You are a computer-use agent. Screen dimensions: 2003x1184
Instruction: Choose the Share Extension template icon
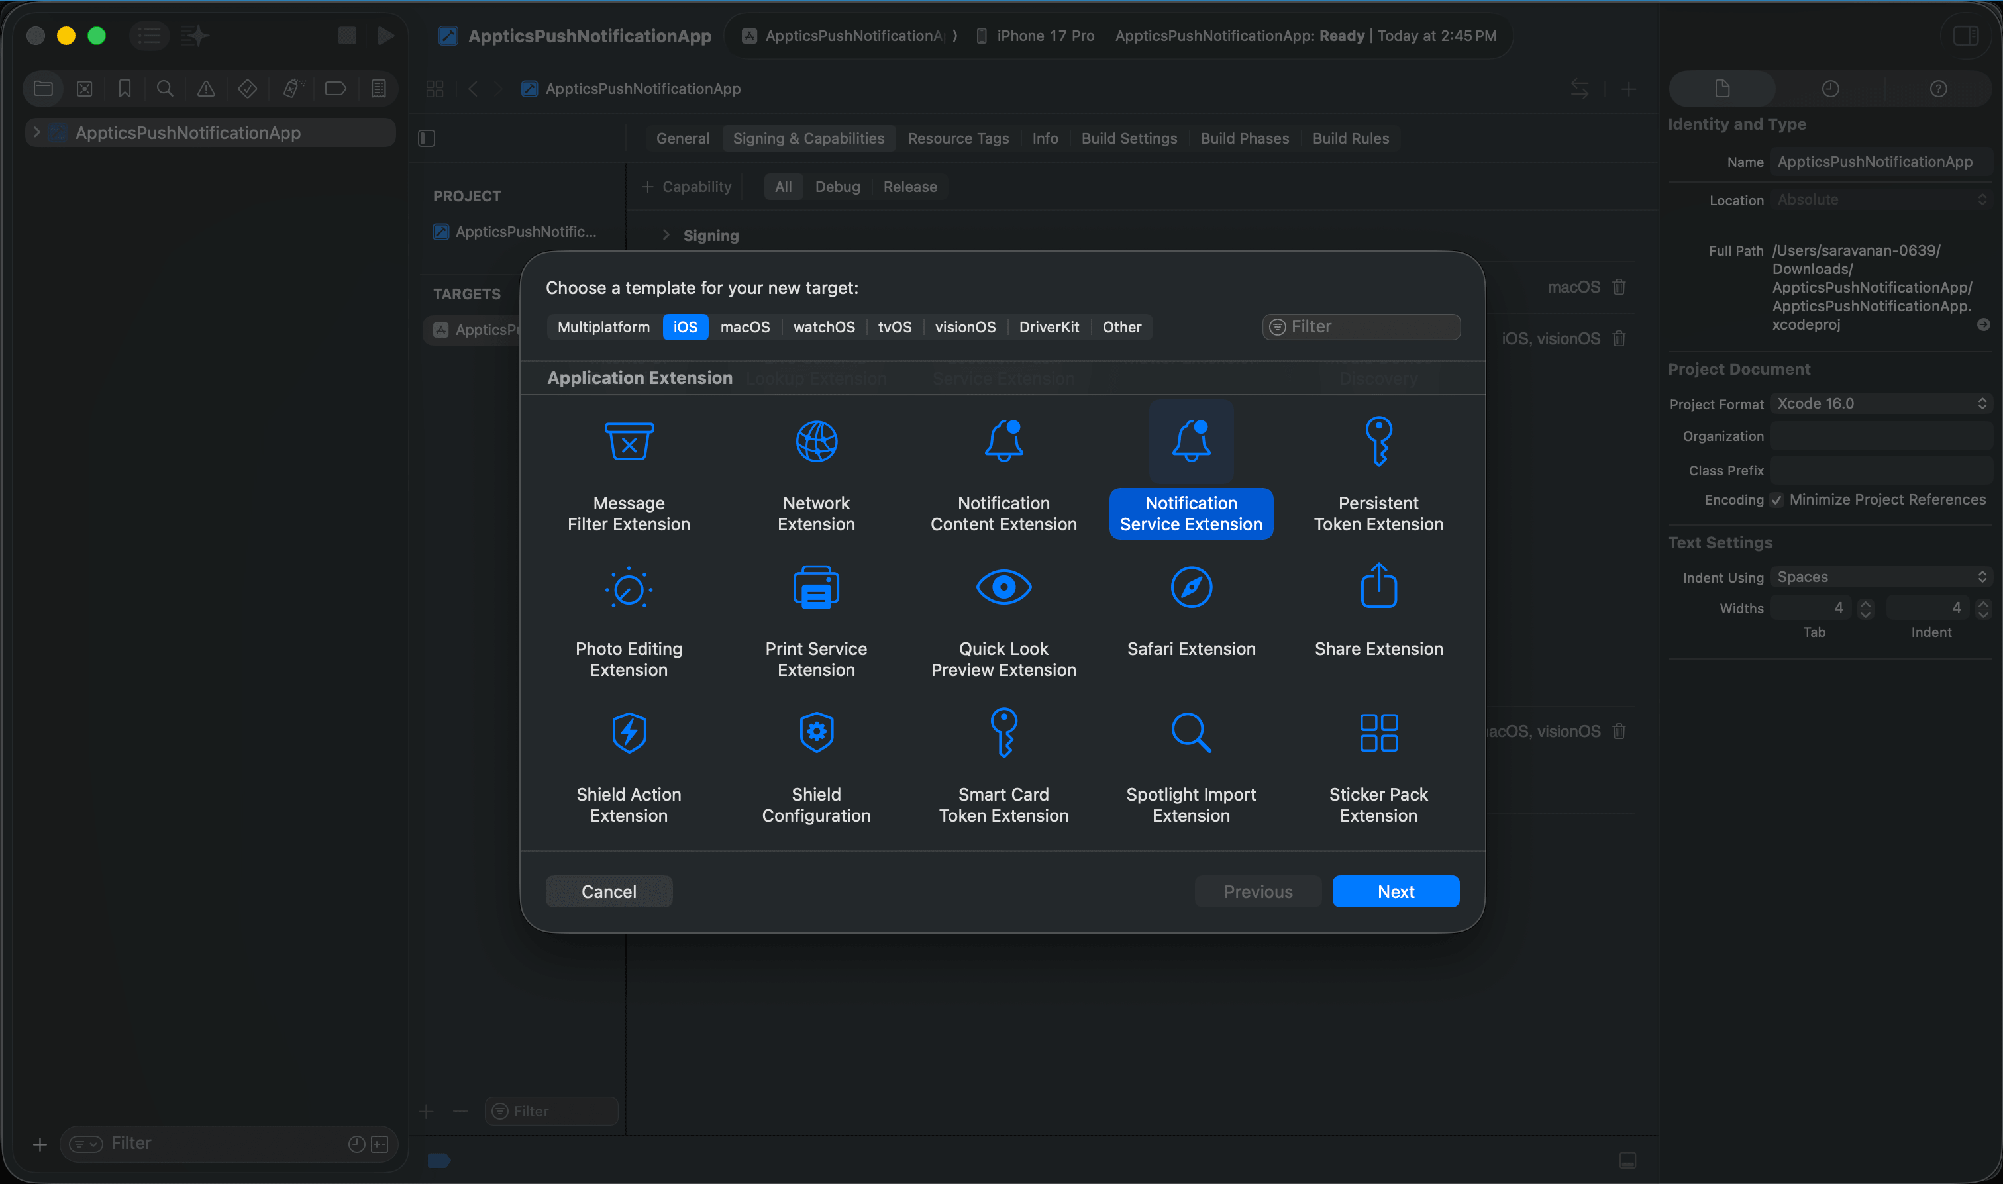coord(1378,588)
